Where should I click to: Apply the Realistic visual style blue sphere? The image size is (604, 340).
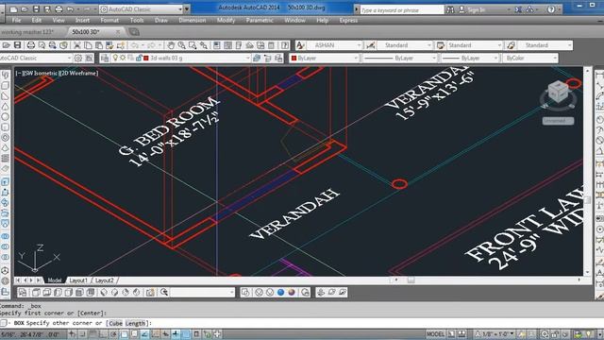tap(281, 293)
